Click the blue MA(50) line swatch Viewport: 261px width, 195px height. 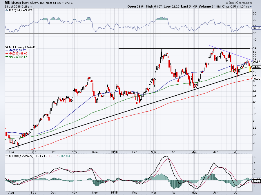coord(7,50)
